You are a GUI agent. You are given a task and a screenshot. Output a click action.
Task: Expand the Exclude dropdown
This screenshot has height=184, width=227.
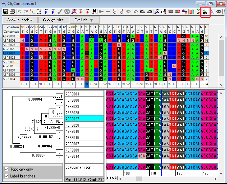(84, 20)
